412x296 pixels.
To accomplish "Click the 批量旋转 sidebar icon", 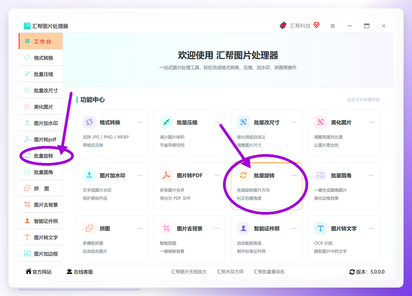I will 27,156.
